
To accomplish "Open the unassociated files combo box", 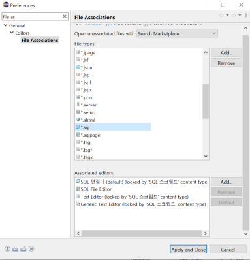I will 177,33.
